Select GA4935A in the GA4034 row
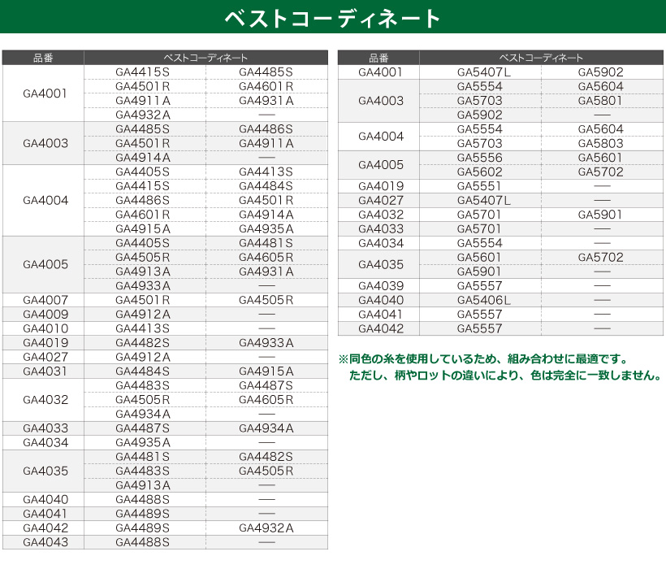Screen dimensions: 666x569 [x=143, y=442]
